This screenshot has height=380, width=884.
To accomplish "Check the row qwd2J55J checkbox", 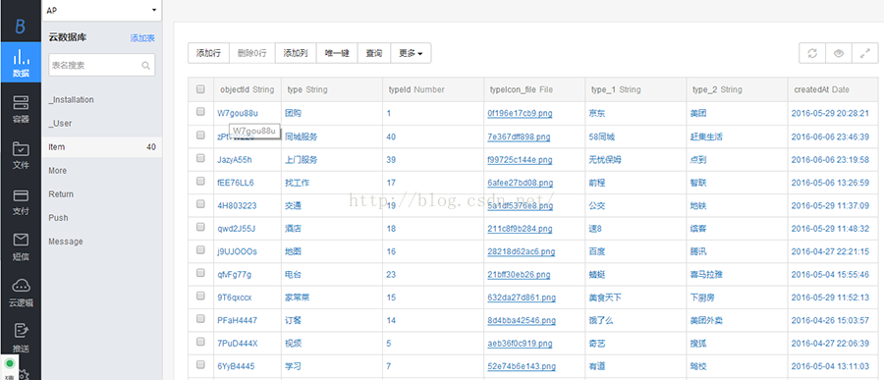I will coord(200,227).
